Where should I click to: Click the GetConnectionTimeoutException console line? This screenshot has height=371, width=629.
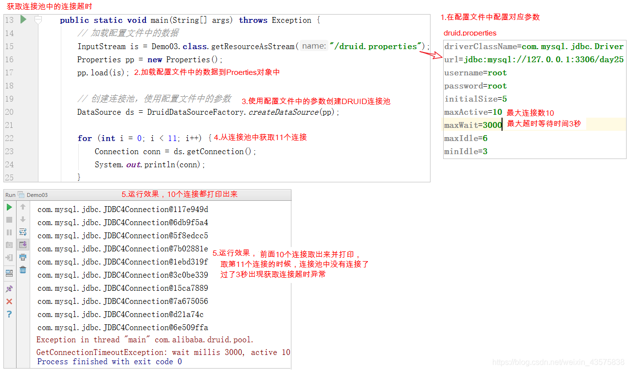point(163,353)
